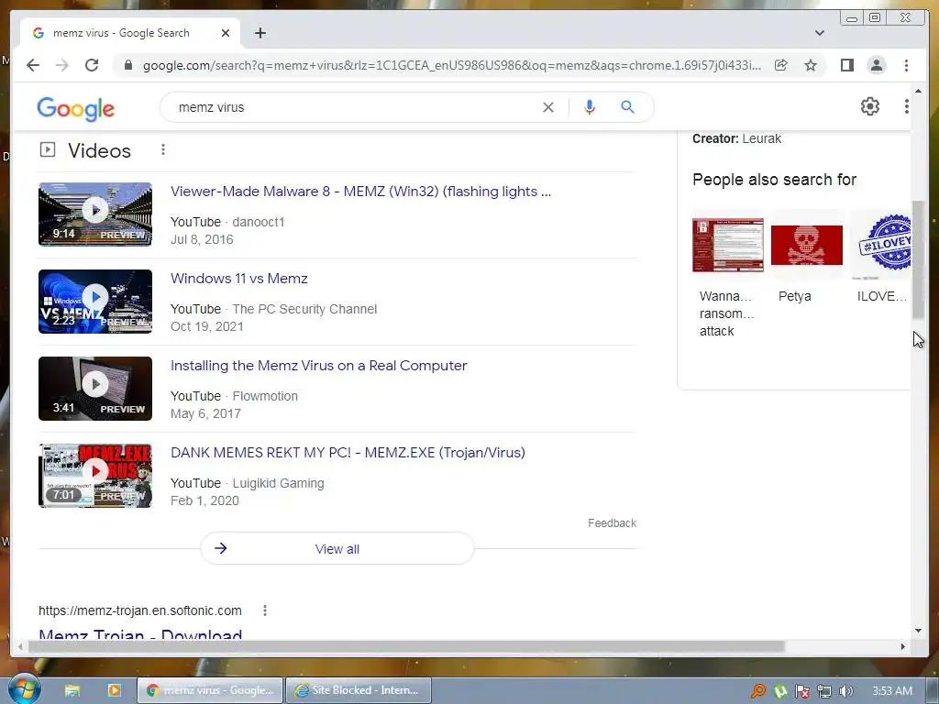Reload the Google search page

click(x=92, y=65)
